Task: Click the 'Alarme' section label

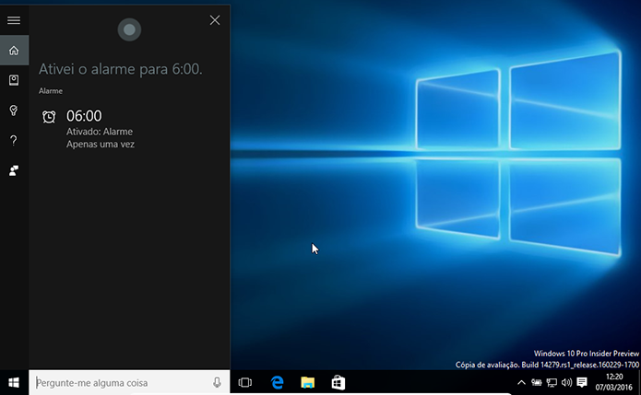Action: [x=51, y=90]
